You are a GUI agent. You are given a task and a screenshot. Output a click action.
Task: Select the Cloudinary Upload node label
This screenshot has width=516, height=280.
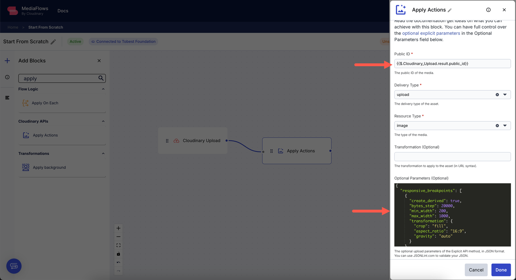[202, 141]
